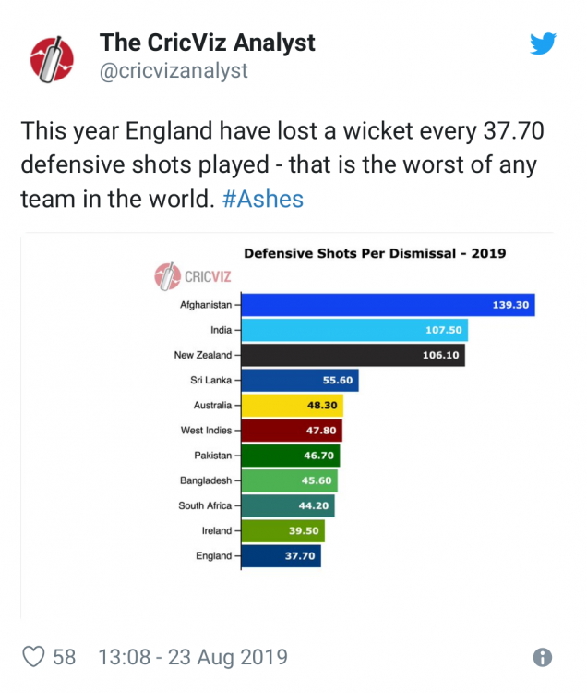The height and width of the screenshot is (693, 587).
Task: Open the @cricvizanalyst handle link
Action: 174,71
